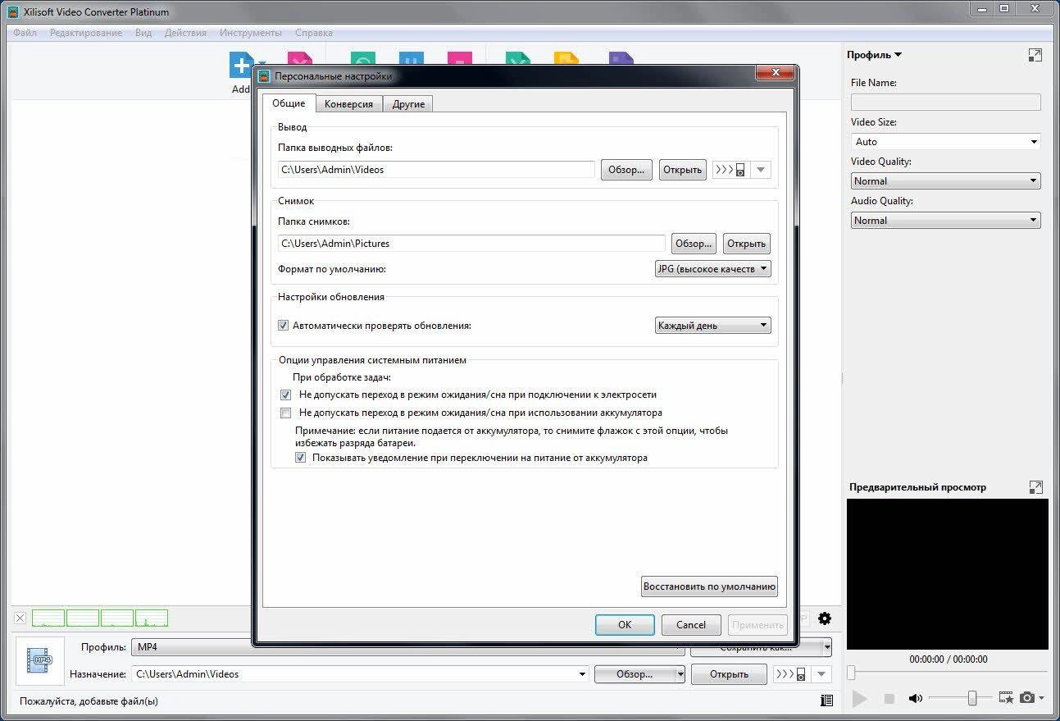The width and height of the screenshot is (1060, 721).
Task: Enable prevent sleep on battery checkbox
Action: tap(285, 413)
